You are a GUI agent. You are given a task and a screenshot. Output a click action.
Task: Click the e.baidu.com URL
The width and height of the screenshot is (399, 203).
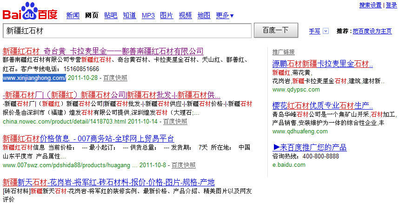tap(289, 164)
